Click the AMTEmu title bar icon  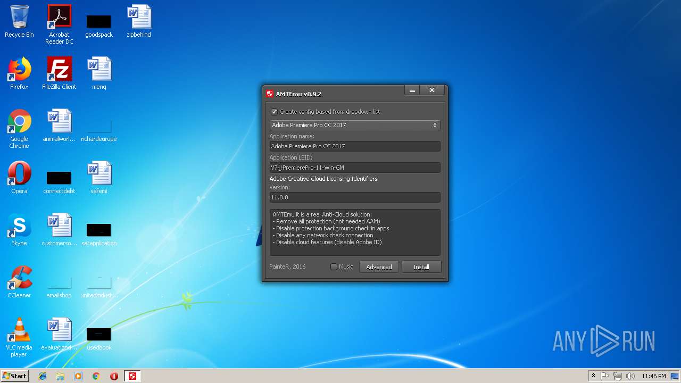pyautogui.click(x=270, y=94)
